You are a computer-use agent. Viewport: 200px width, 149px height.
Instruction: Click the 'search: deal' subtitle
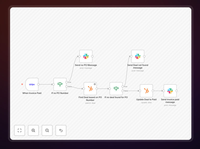click(90, 103)
